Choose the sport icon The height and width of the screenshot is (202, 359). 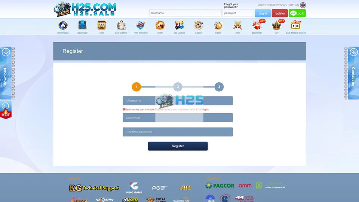pos(160,25)
